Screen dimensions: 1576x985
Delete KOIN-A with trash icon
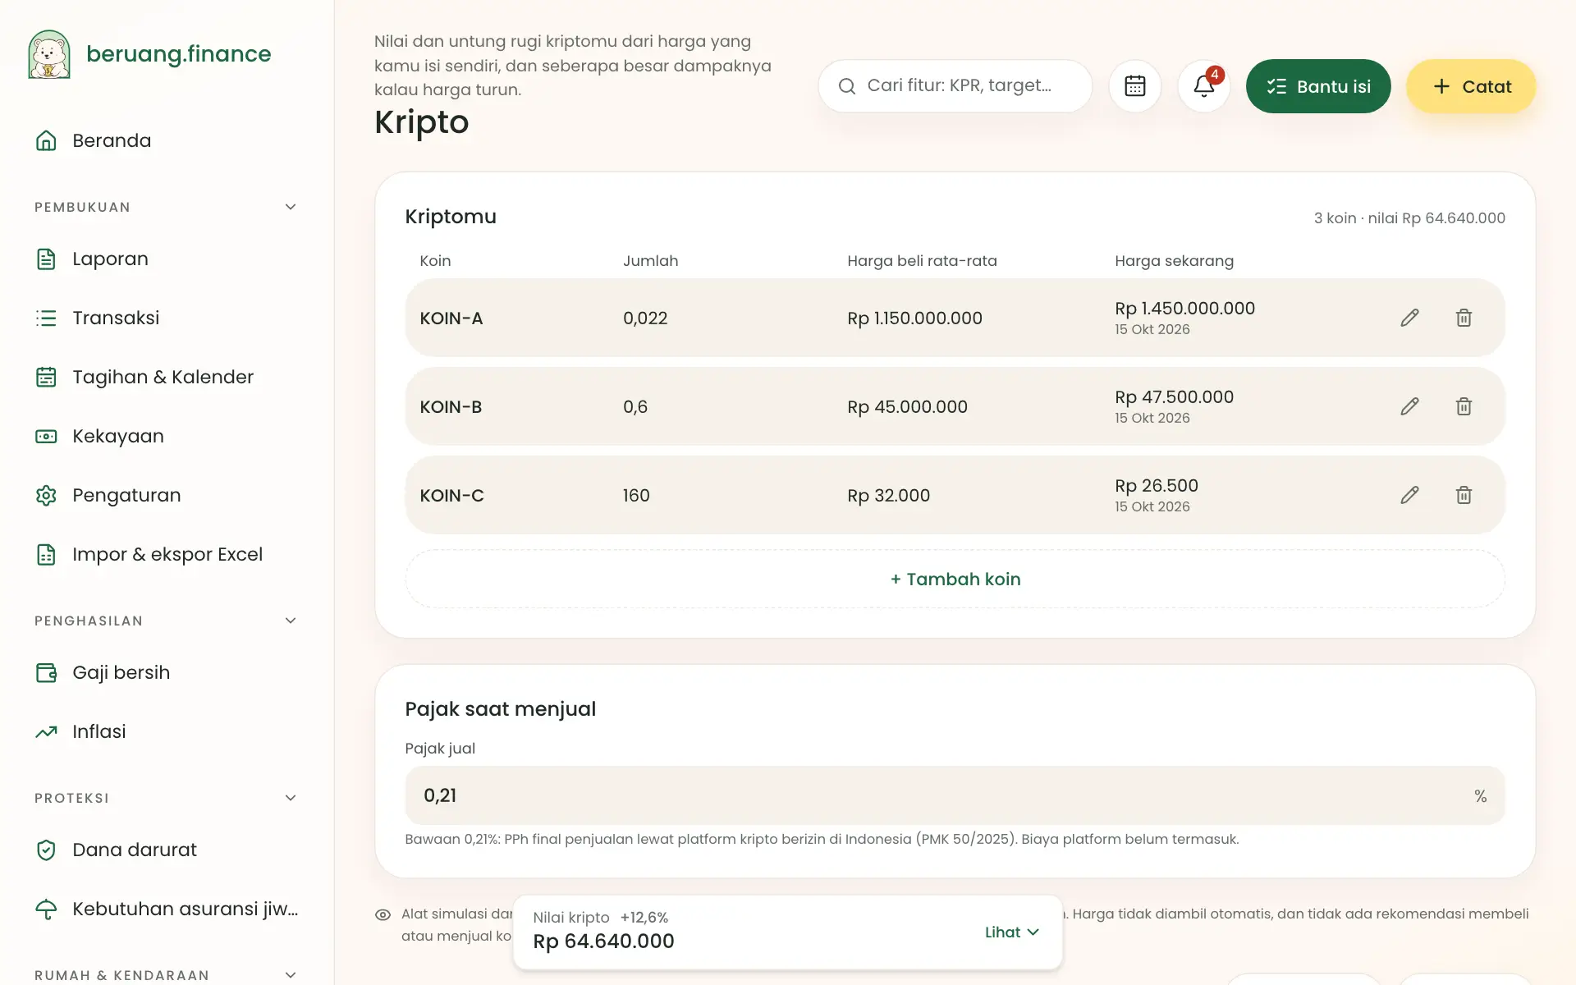click(1464, 318)
